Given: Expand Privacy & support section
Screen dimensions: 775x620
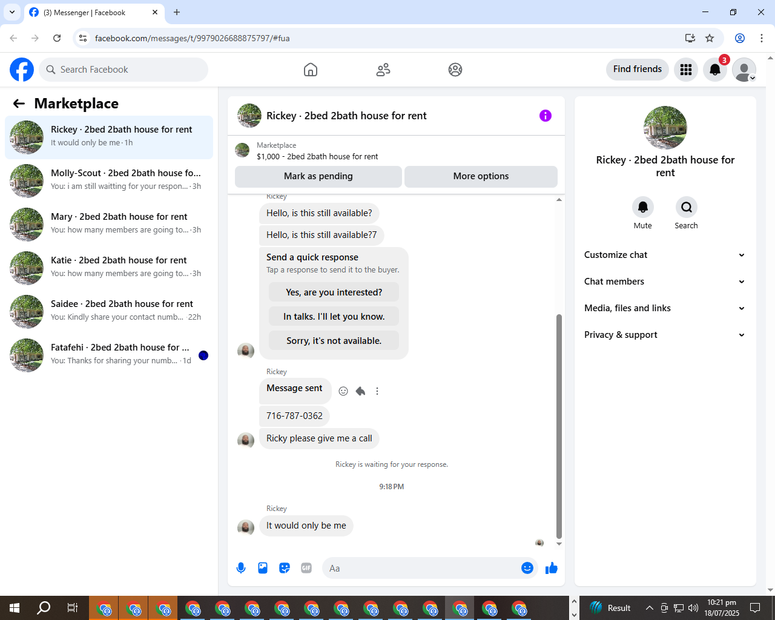Looking at the screenshot, I should coord(665,335).
